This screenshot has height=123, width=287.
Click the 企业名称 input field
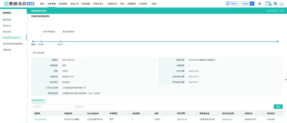[51, 106]
